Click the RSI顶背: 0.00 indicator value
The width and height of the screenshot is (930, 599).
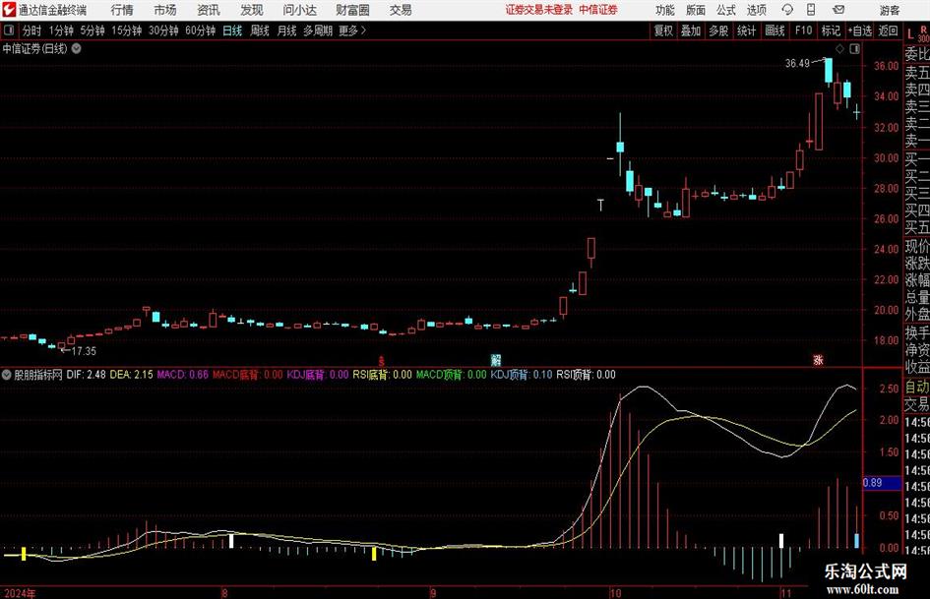coord(586,374)
